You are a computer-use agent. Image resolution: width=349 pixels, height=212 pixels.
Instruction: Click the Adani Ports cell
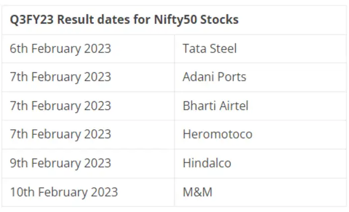(214, 77)
